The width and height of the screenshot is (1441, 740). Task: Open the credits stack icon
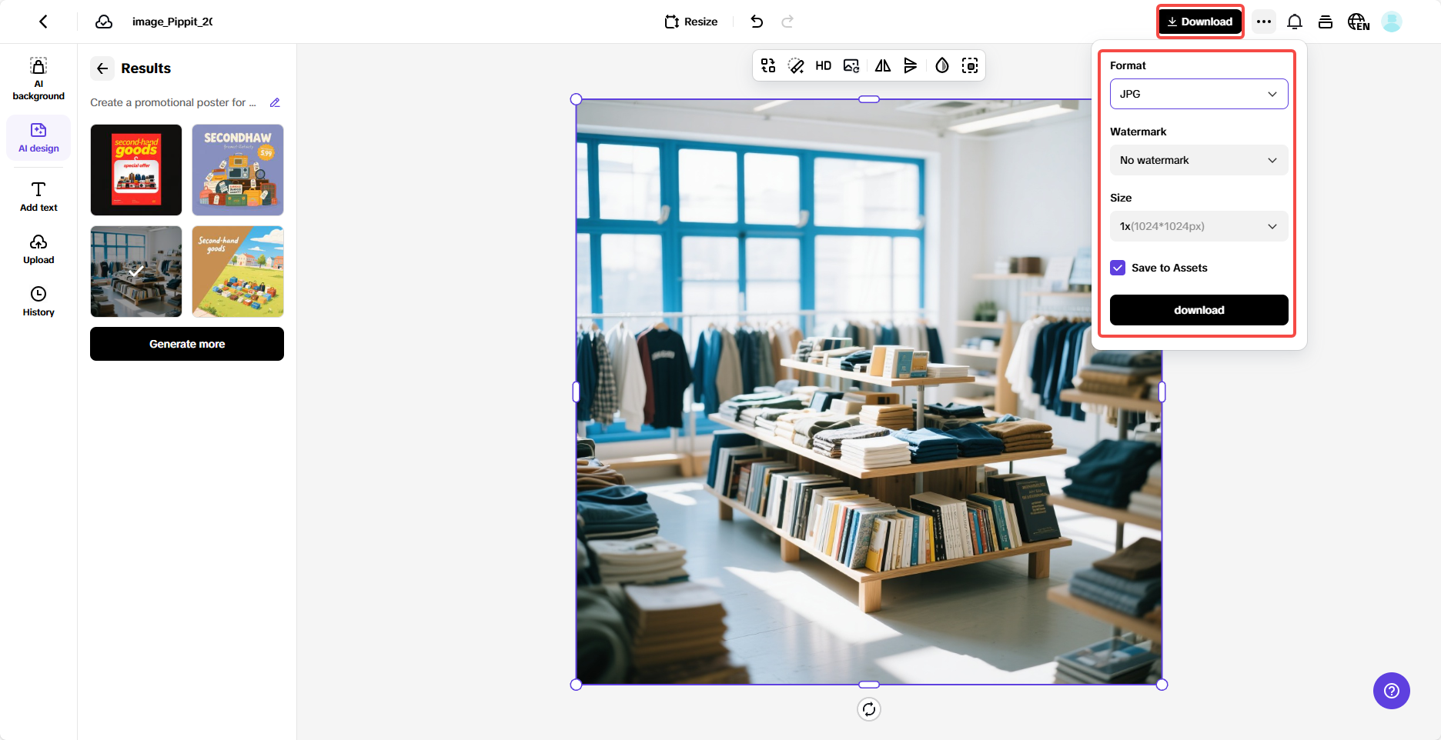pyautogui.click(x=1326, y=22)
